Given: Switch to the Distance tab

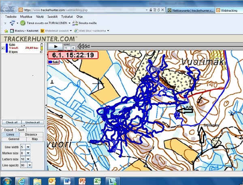Looking at the screenshot, I should tap(31, 135).
